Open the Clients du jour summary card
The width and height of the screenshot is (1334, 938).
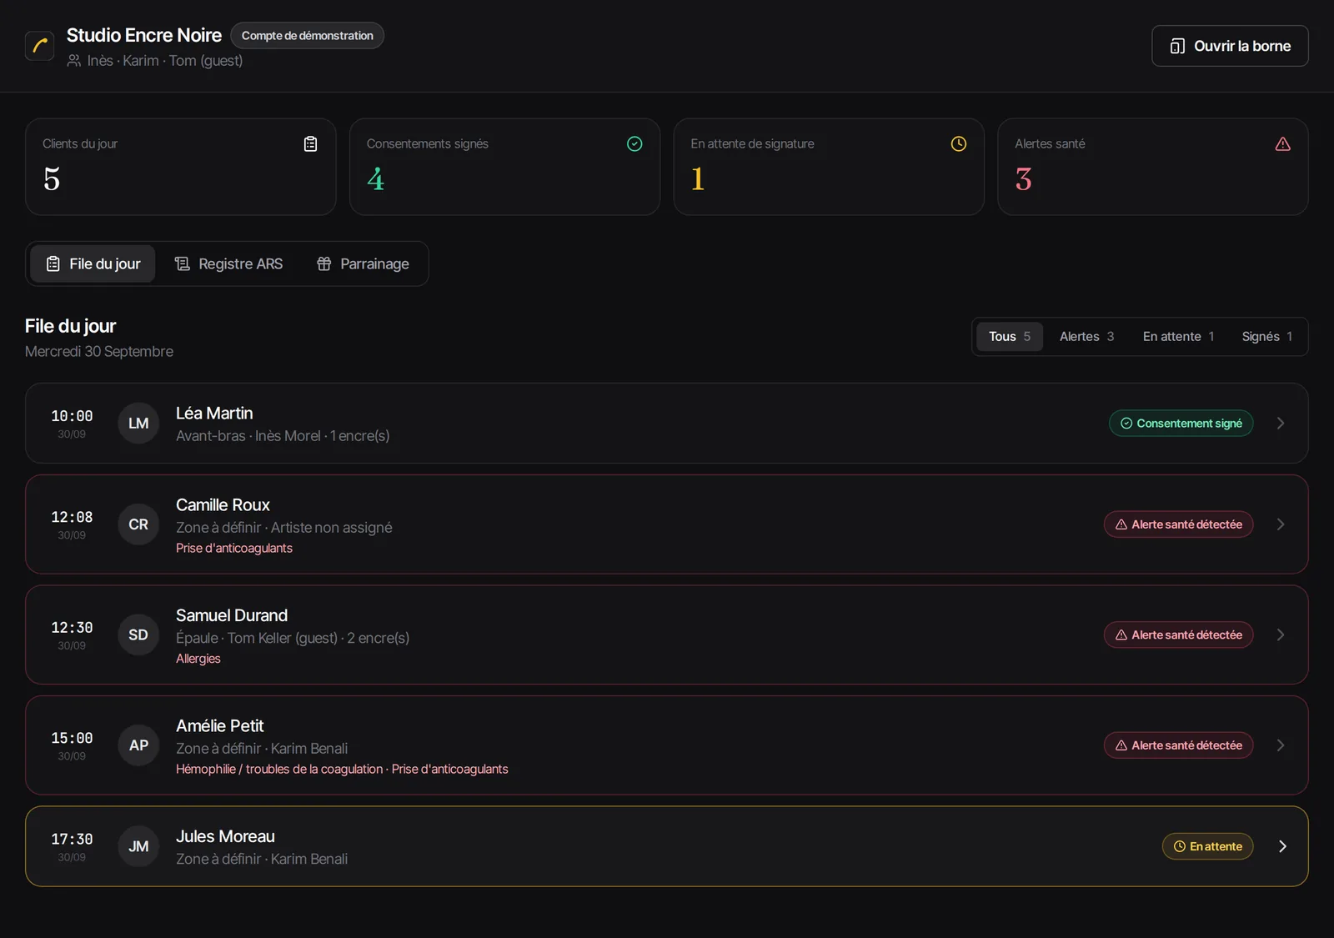pyautogui.click(x=181, y=167)
